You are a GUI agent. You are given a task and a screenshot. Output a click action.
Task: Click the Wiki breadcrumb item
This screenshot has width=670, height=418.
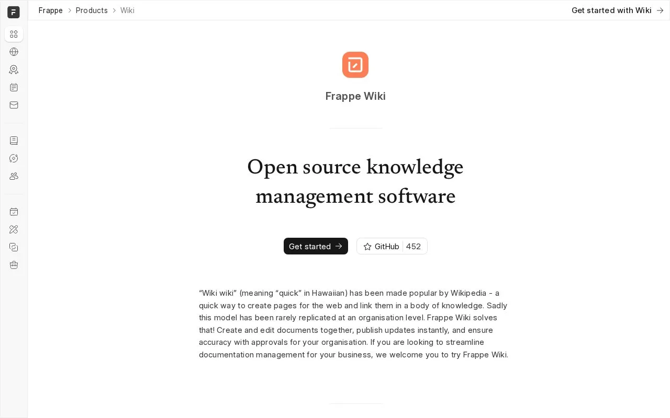pyautogui.click(x=127, y=10)
